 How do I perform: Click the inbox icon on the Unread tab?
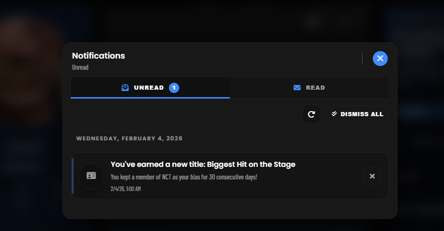125,88
